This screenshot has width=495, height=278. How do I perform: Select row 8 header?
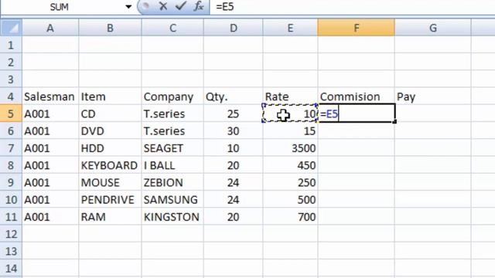pos(11,165)
